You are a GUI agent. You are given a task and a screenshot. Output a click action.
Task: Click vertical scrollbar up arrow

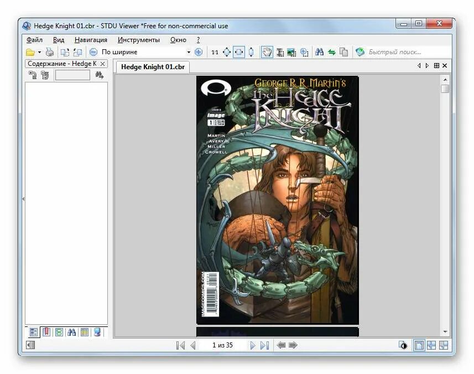445,80
